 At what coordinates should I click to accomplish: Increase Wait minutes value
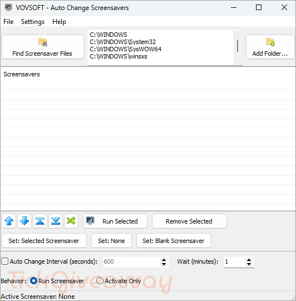click(249, 260)
